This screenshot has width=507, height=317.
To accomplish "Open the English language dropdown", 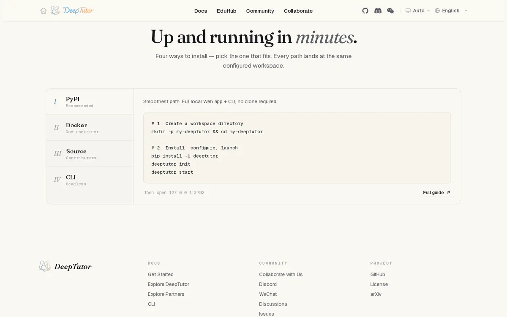I will [451, 11].
